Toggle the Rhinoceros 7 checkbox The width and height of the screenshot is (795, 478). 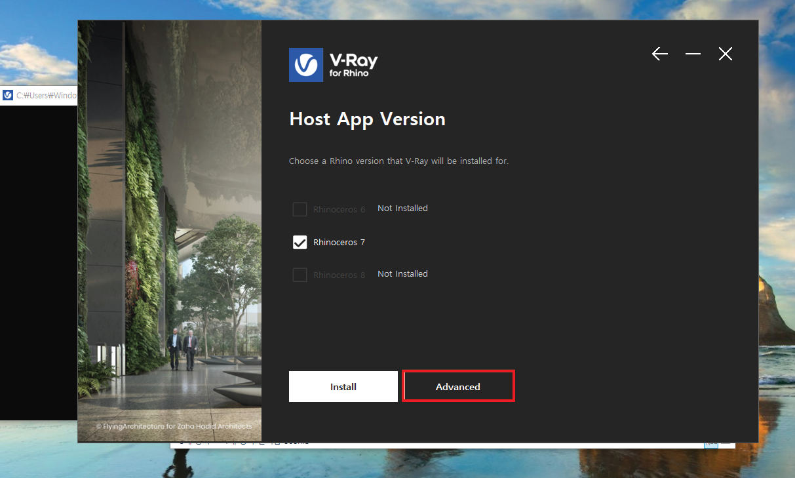[300, 243]
